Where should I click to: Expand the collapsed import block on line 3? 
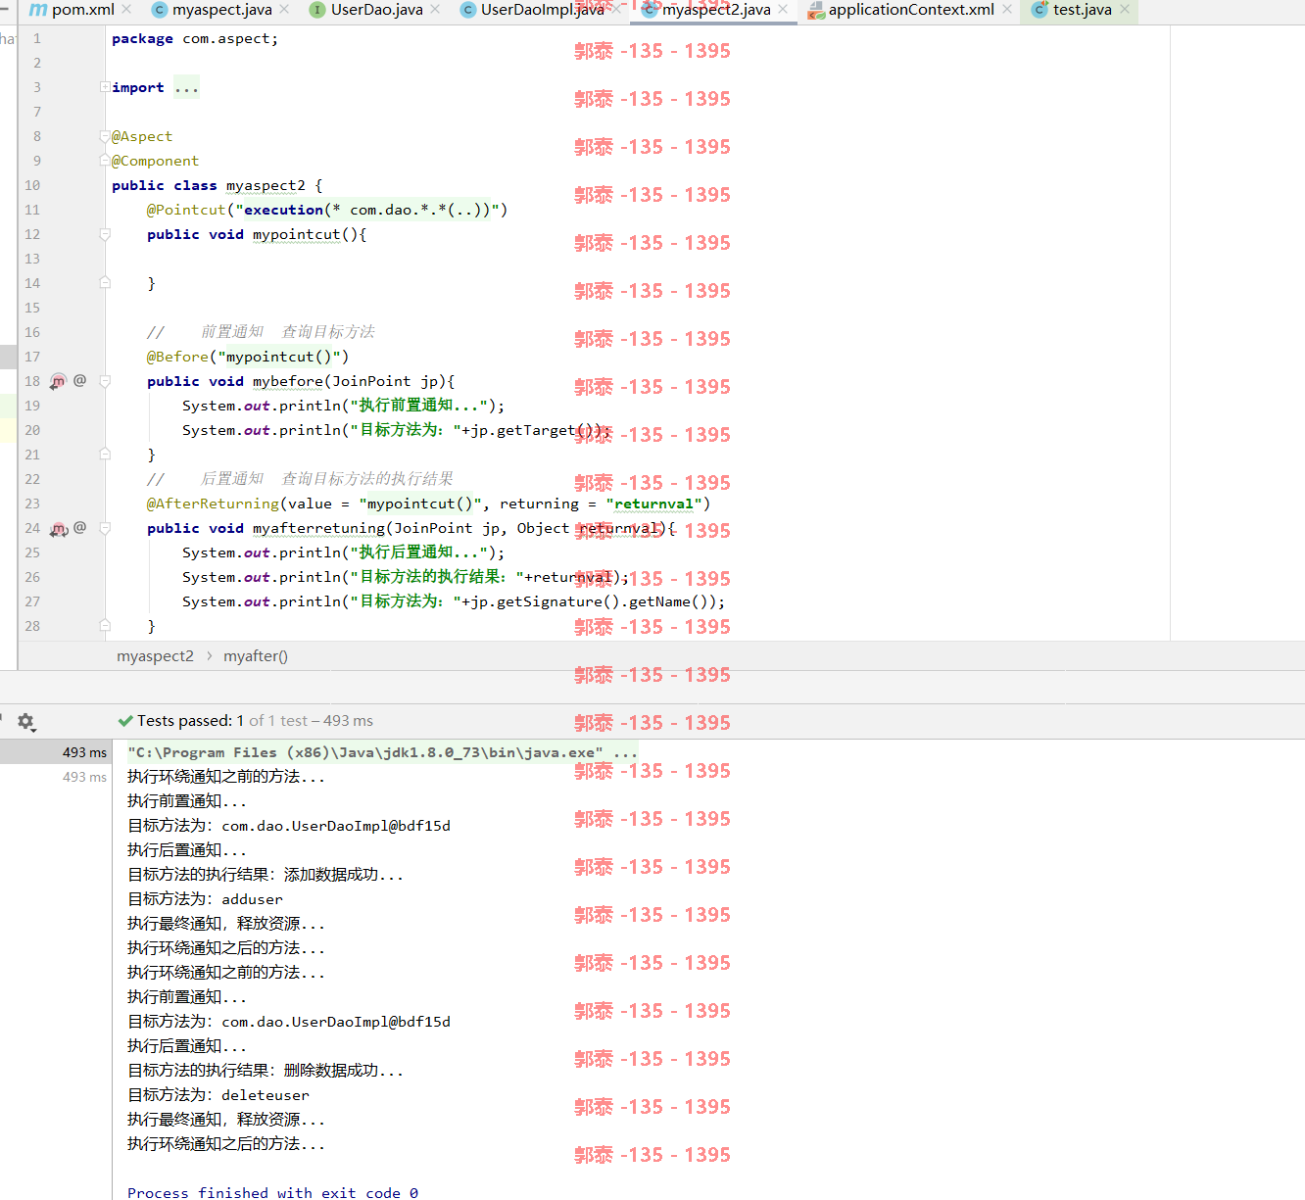point(105,87)
